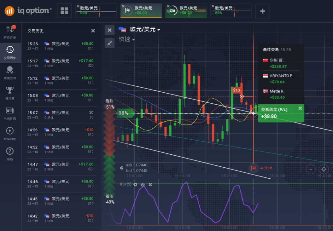Screen dimensions: 333x231
Task: Open the 最佳交易 best trades sidebar icon
Action: (10, 72)
